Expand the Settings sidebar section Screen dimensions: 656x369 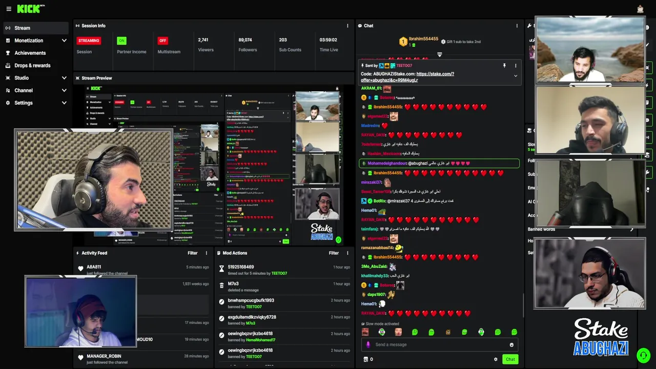[x=64, y=103]
